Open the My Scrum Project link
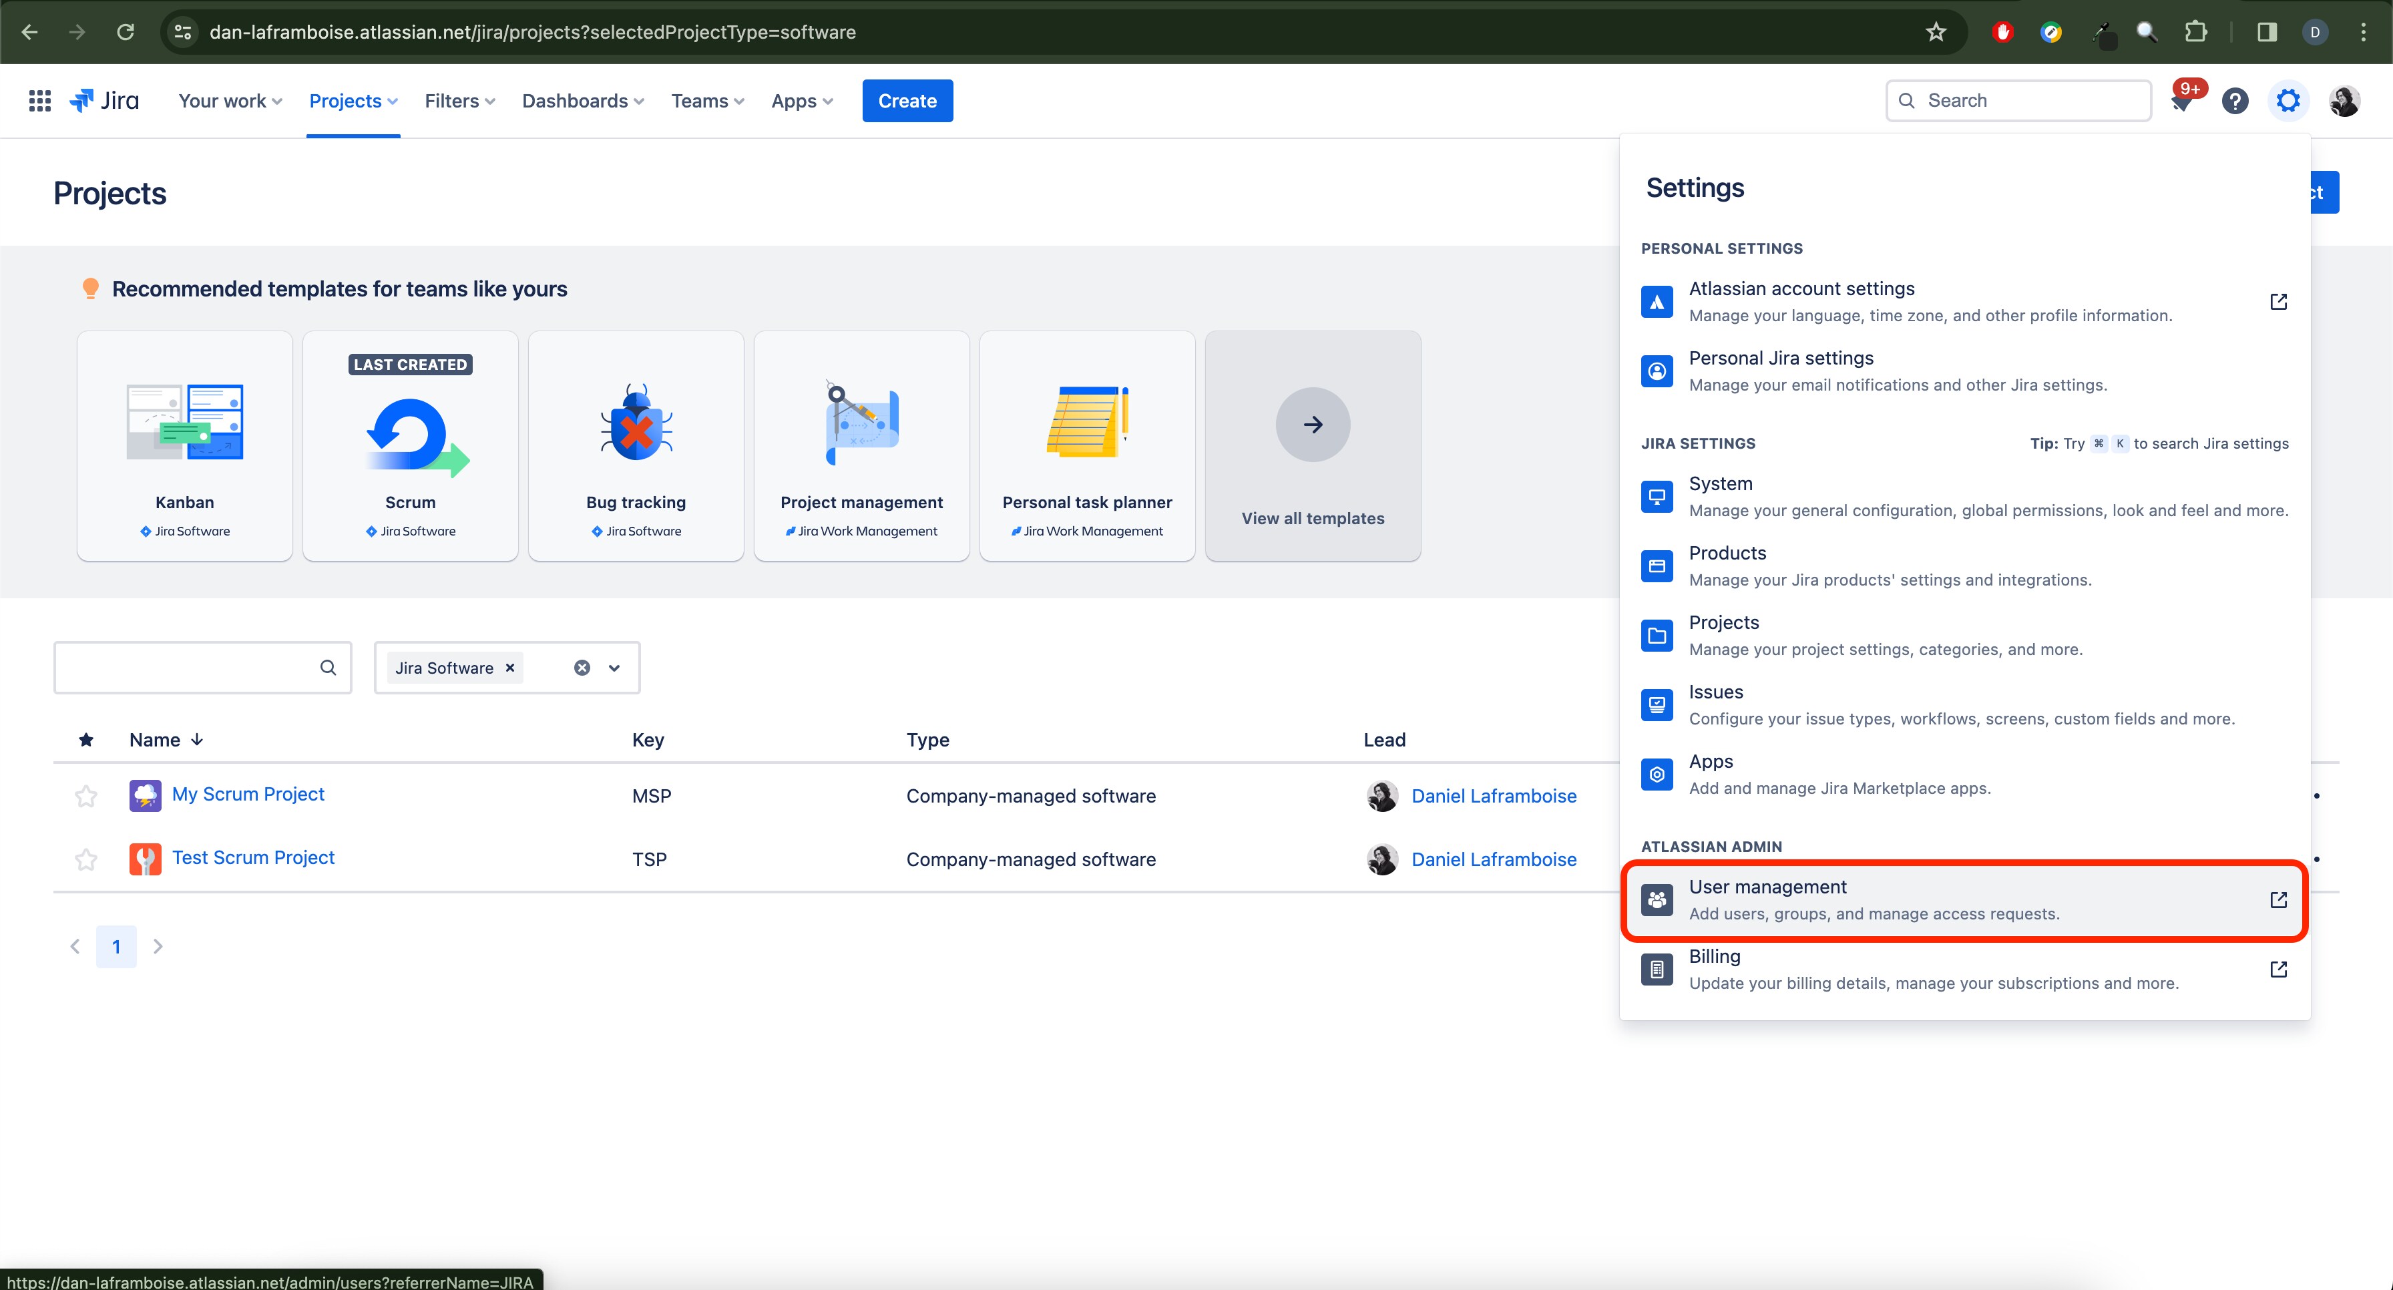Viewport: 2393px width, 1290px height. click(248, 794)
